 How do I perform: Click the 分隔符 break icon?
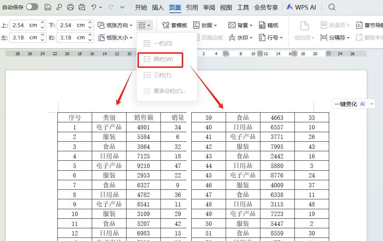pos(334,37)
